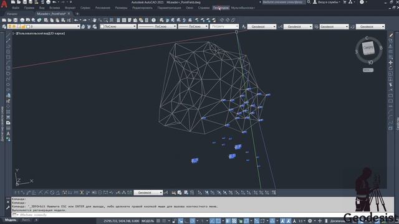Select the Erase tool in modify toolbar
This screenshot has height=224, width=399.
tap(391, 35)
